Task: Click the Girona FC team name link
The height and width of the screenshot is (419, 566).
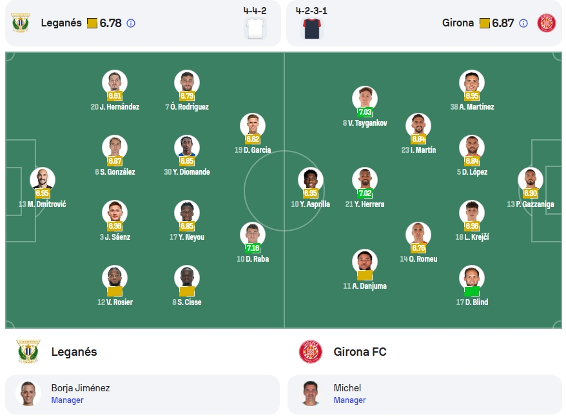Action: [360, 352]
